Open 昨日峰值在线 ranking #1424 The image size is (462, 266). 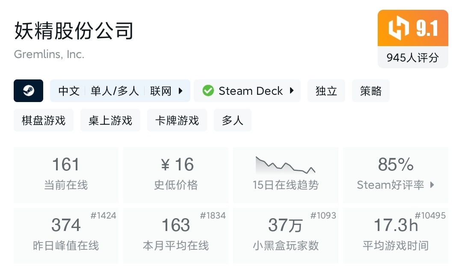click(x=104, y=216)
